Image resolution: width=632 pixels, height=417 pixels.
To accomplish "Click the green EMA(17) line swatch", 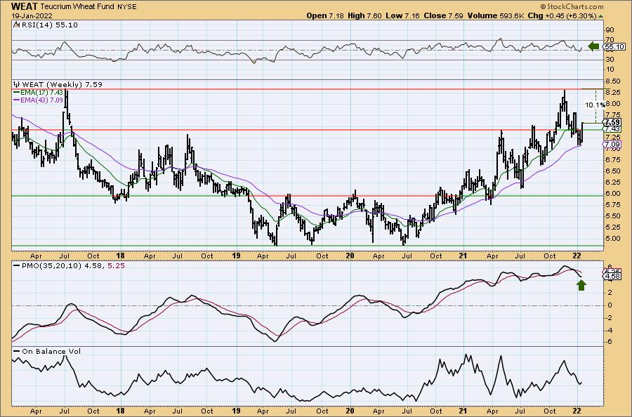I will click(16, 93).
